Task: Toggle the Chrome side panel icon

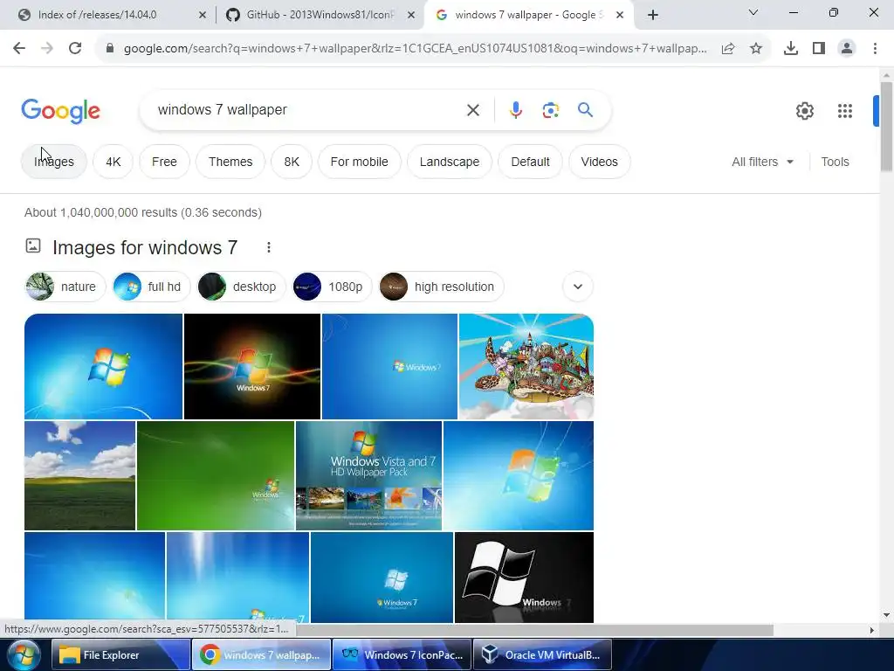Action: pos(819,49)
